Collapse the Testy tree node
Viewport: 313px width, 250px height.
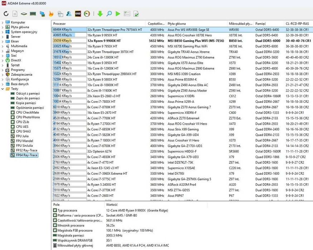coord(3,89)
